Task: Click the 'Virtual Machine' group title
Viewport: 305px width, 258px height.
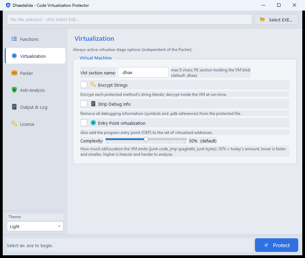Action: [96, 58]
